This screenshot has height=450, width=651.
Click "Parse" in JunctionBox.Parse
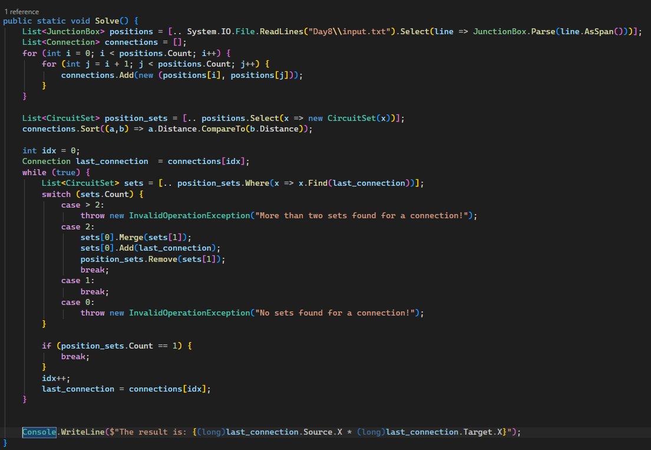[543, 32]
